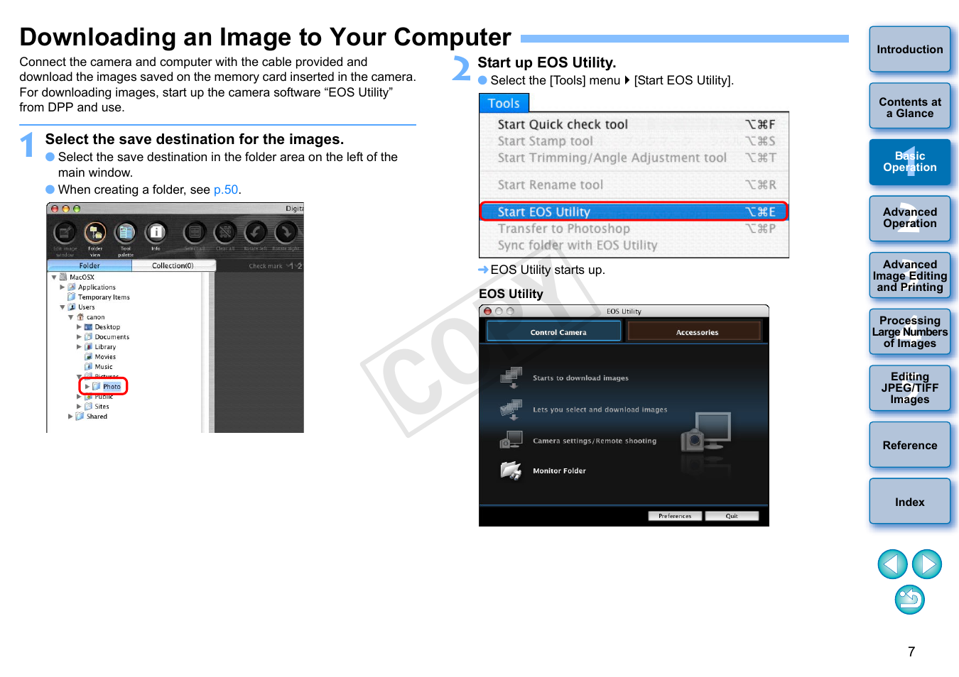Screen dimensions: 959x677
Task: Click the select and download images icon
Action: point(511,409)
